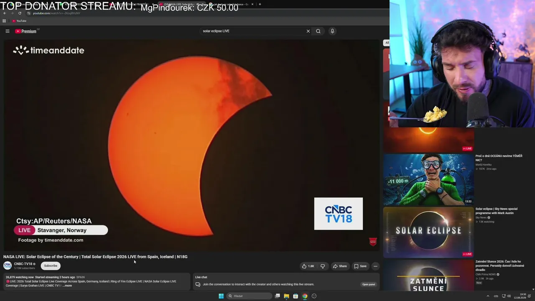Open the OBS icon on the taskbar

pos(314,296)
